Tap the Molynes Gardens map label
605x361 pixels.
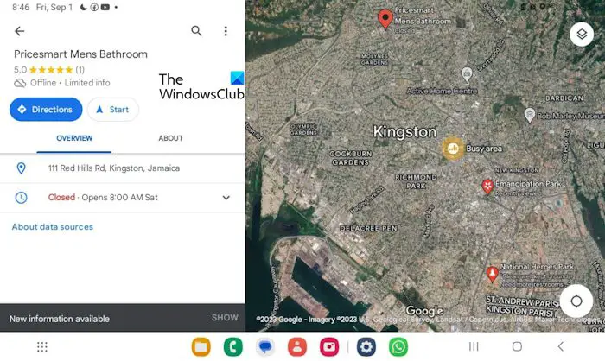[x=374, y=59]
